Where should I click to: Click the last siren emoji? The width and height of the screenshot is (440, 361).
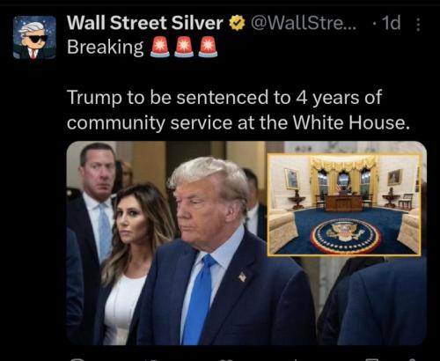[208, 47]
